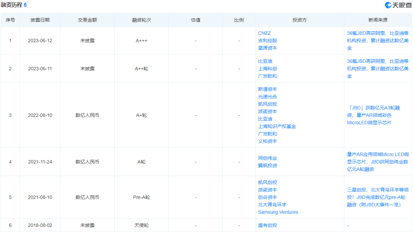
Task: Select round cell 天使轮
Action: tap(141, 225)
